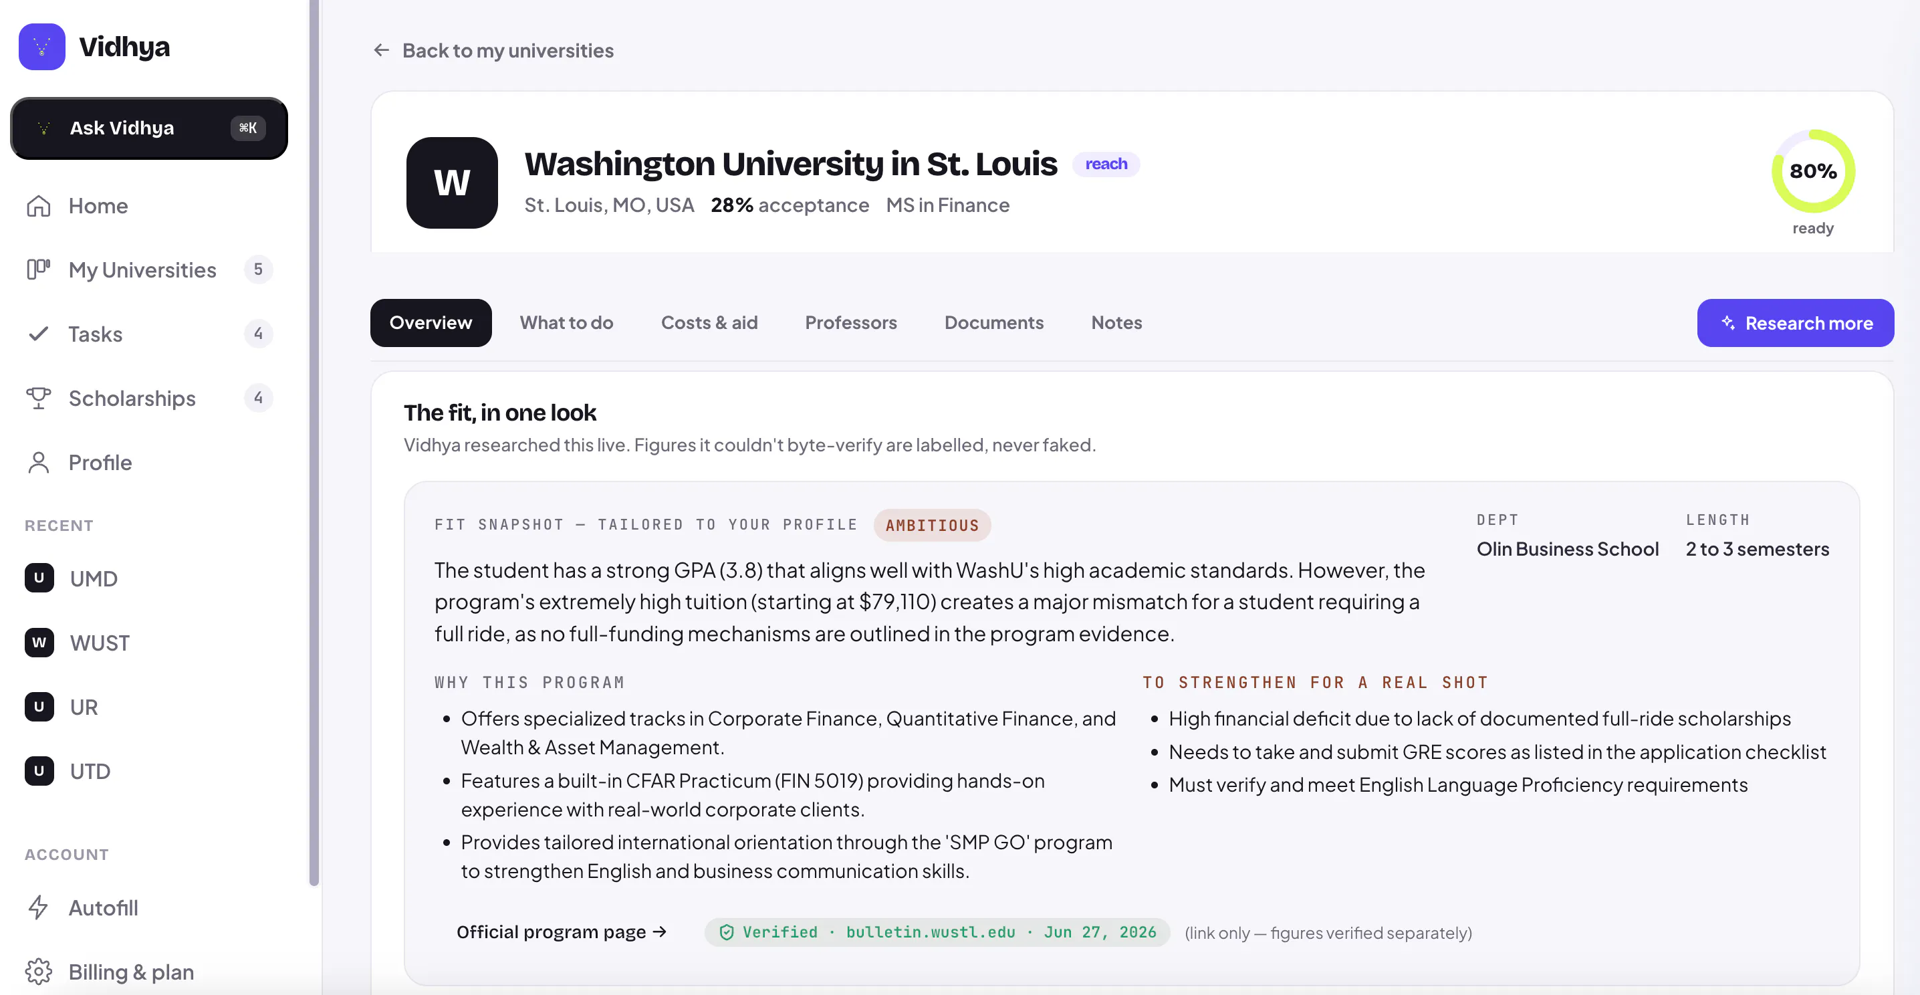Click TO STRENGTHEN FOR A REAL SHOT label

[1316, 682]
